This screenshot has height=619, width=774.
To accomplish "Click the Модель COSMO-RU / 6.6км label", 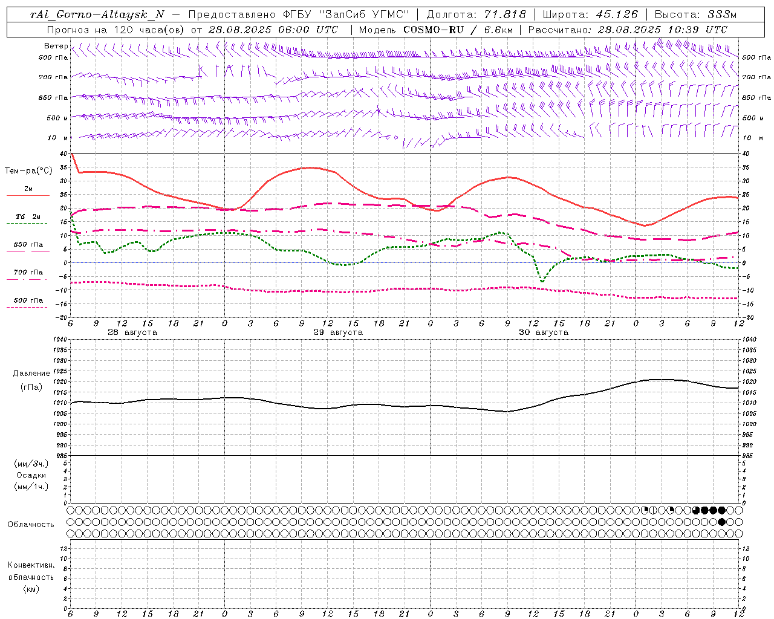I will pyautogui.click(x=436, y=30).
